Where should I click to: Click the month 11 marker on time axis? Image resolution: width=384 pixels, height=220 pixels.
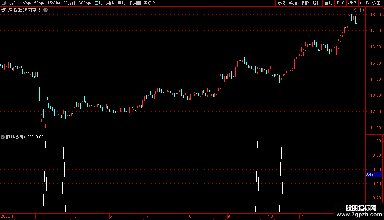click(302, 216)
